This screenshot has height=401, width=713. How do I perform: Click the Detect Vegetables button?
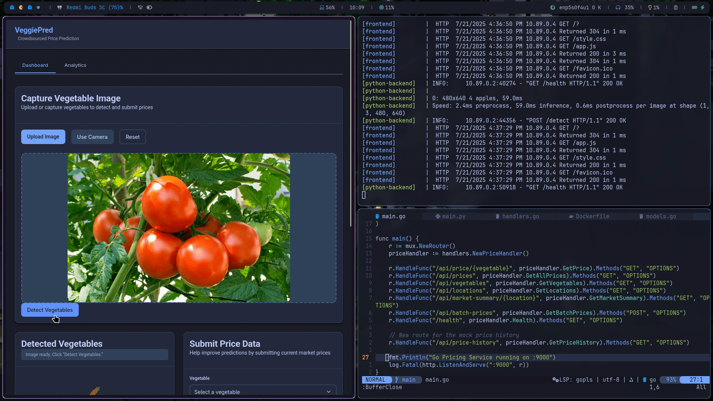(50, 310)
